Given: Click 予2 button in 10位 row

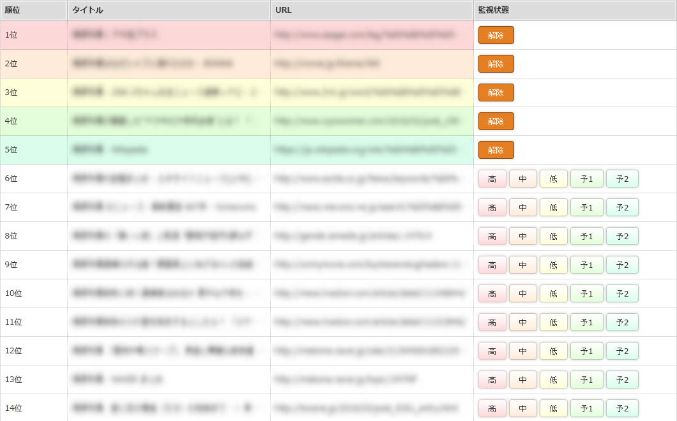Looking at the screenshot, I should (x=622, y=293).
